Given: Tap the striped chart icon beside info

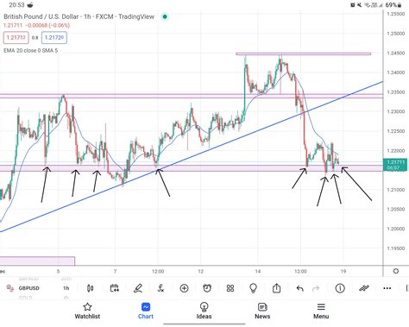Looking at the screenshot, I should point(364,288).
